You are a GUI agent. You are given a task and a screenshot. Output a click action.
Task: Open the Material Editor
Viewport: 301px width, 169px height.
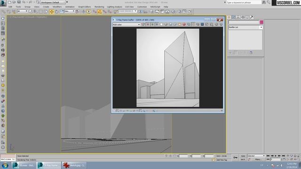[174, 12]
